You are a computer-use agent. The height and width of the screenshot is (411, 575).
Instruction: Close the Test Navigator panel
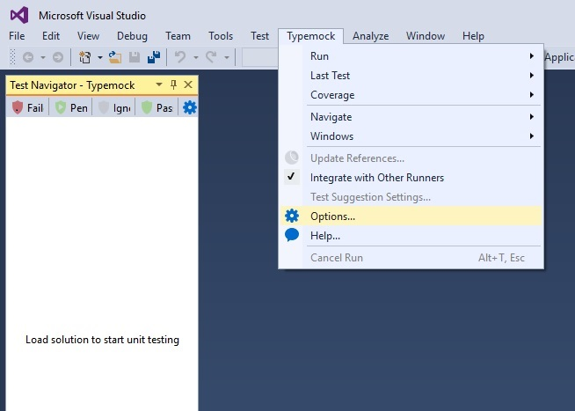tap(188, 84)
